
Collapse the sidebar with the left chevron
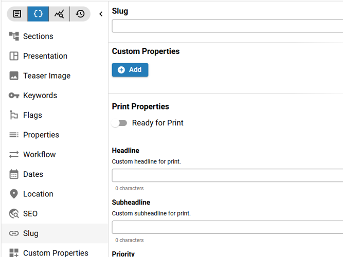[101, 14]
